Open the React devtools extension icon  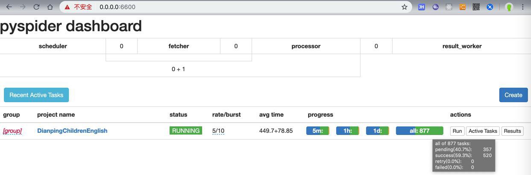coord(449,7)
